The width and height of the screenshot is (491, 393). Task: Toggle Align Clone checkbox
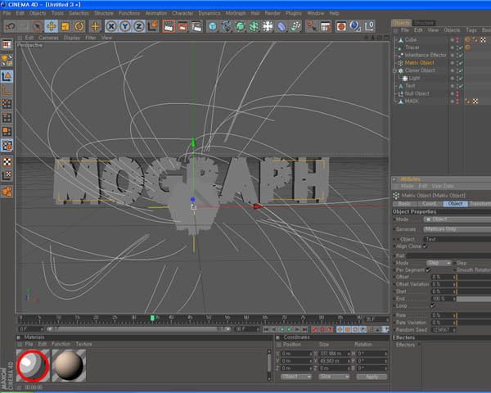[425, 246]
